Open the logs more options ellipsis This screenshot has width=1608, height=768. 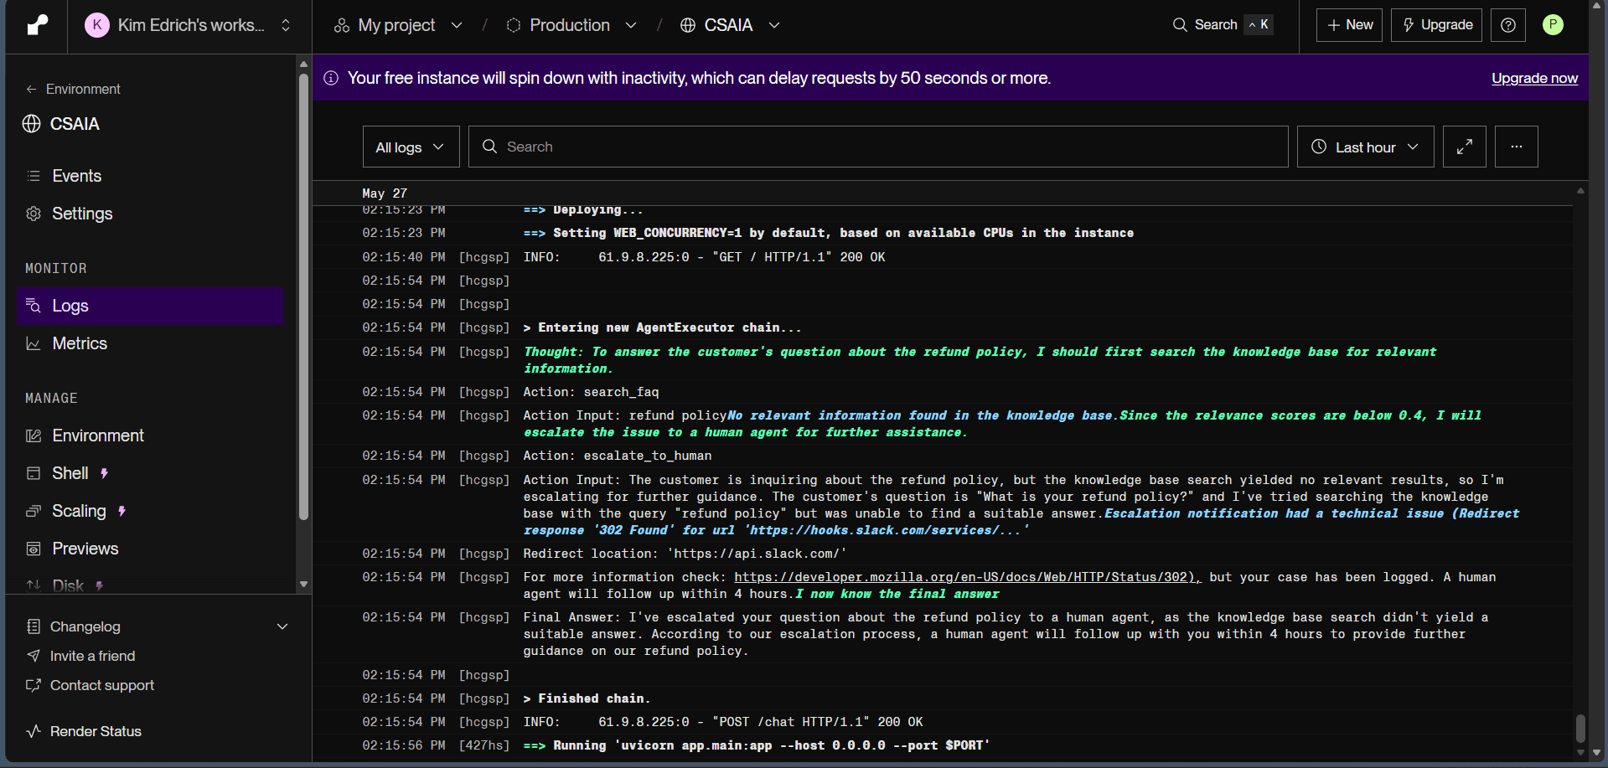pos(1516,147)
